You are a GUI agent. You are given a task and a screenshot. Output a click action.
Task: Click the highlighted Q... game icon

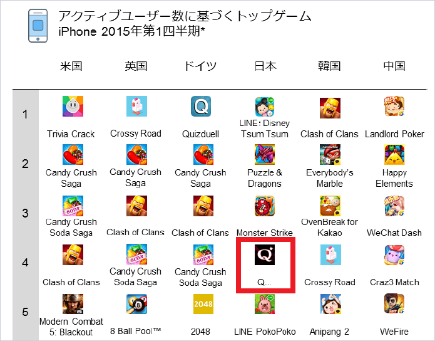(x=265, y=255)
